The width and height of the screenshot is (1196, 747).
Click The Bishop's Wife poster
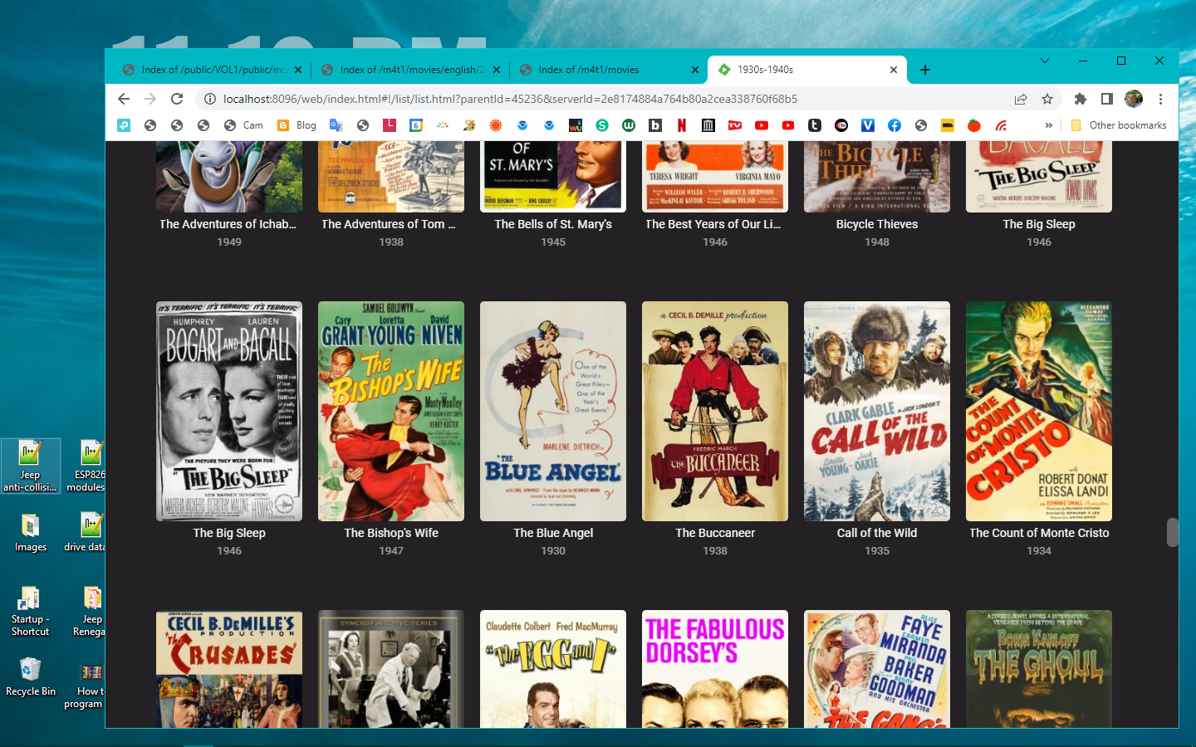[391, 411]
